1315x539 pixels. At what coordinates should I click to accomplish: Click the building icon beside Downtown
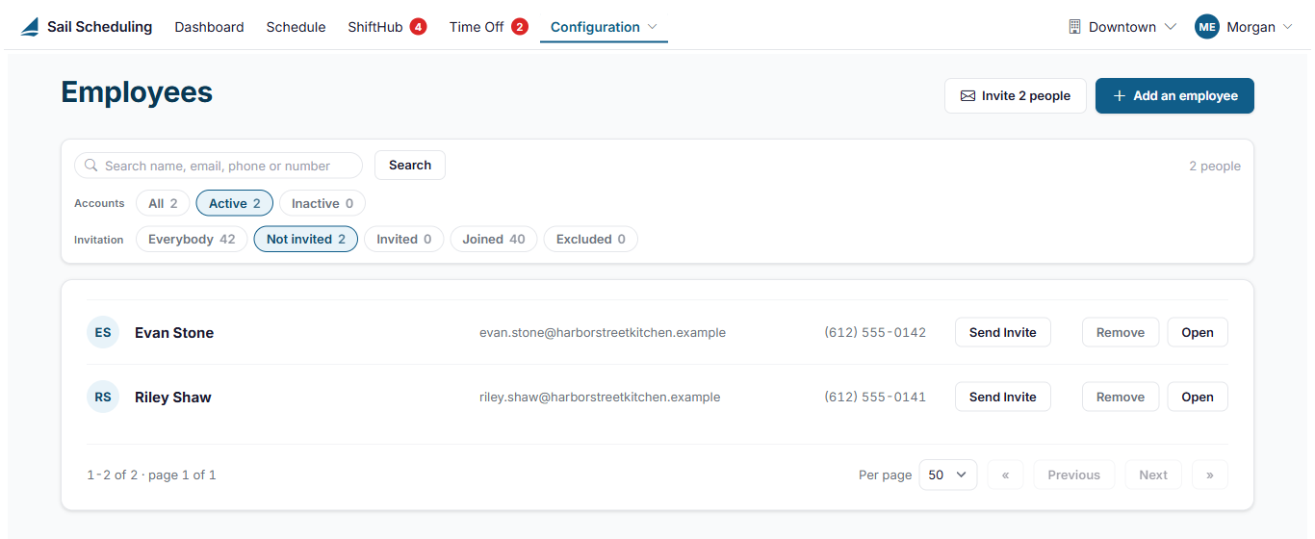(1075, 27)
